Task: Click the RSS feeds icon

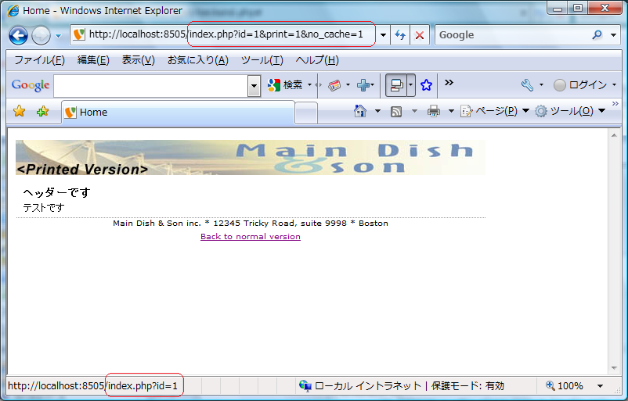Action: pyautogui.click(x=396, y=111)
